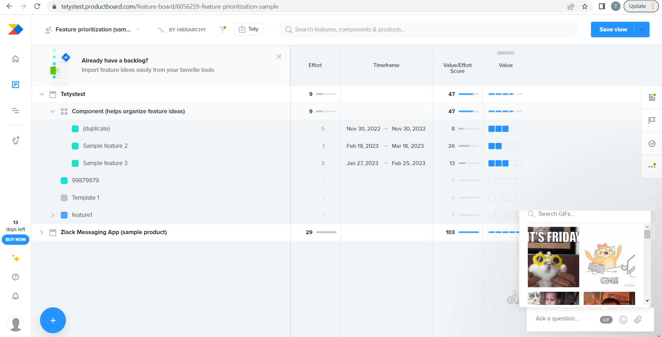The height and width of the screenshot is (337, 662).
Task: Open the Insights notes icon in the sidebar
Action: tap(16, 85)
